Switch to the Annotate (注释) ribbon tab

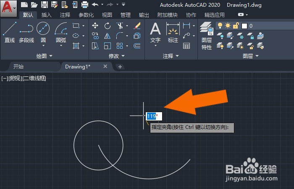[x=65, y=15]
